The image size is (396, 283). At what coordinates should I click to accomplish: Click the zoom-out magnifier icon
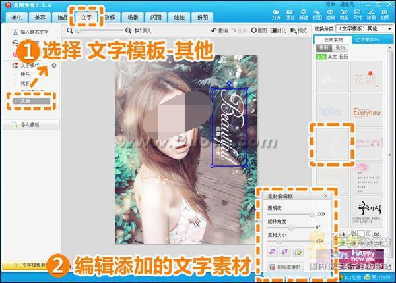pyautogui.click(x=70, y=30)
